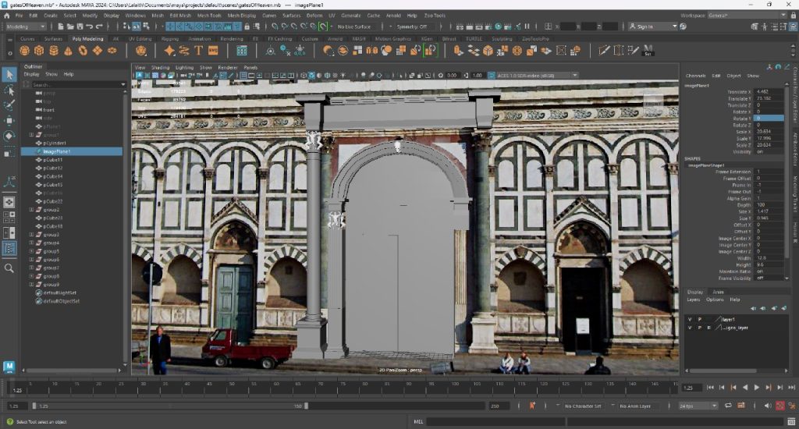Create a polygon cone from shelf

tap(68, 51)
